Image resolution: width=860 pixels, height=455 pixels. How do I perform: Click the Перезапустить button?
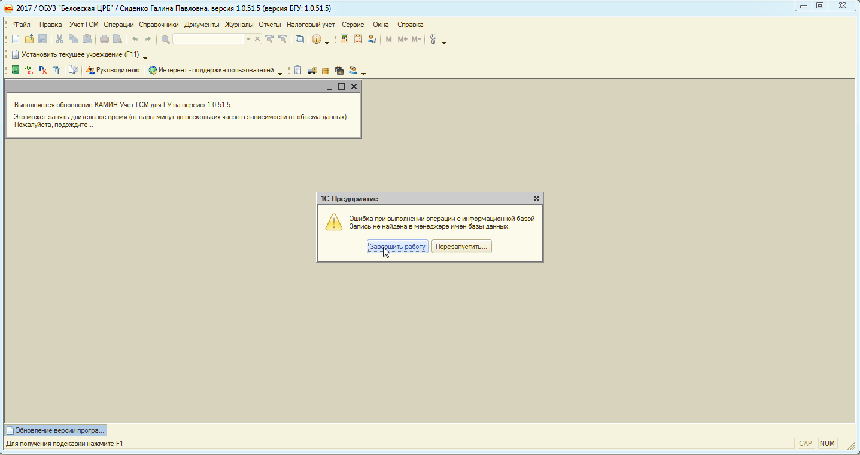click(461, 247)
